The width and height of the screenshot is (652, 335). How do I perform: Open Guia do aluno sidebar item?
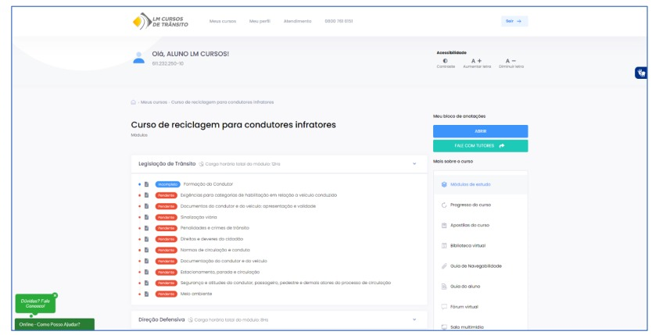(x=465, y=287)
